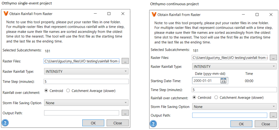This screenshot has width=279, height=130.
Task: Browse for Raster Files in the continuous dialog
Action: coord(273,58)
